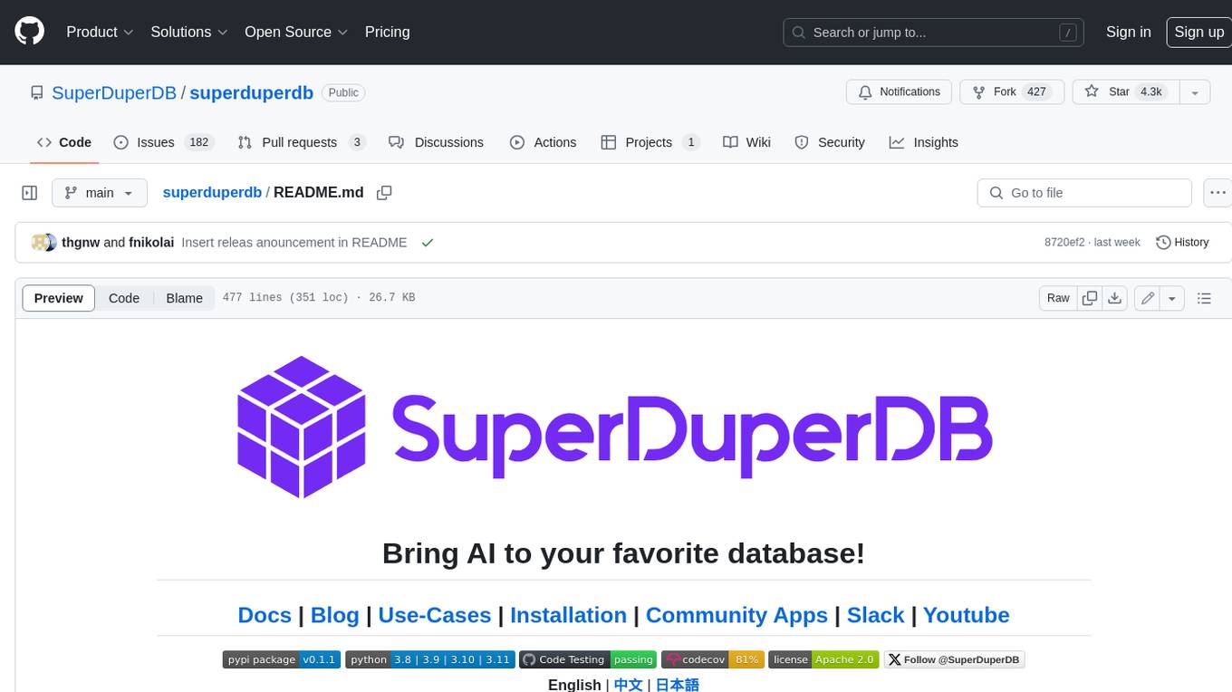Click the Follow @SuperDuperDB badge
Image resolution: width=1232 pixels, height=692 pixels.
pyautogui.click(x=954, y=659)
